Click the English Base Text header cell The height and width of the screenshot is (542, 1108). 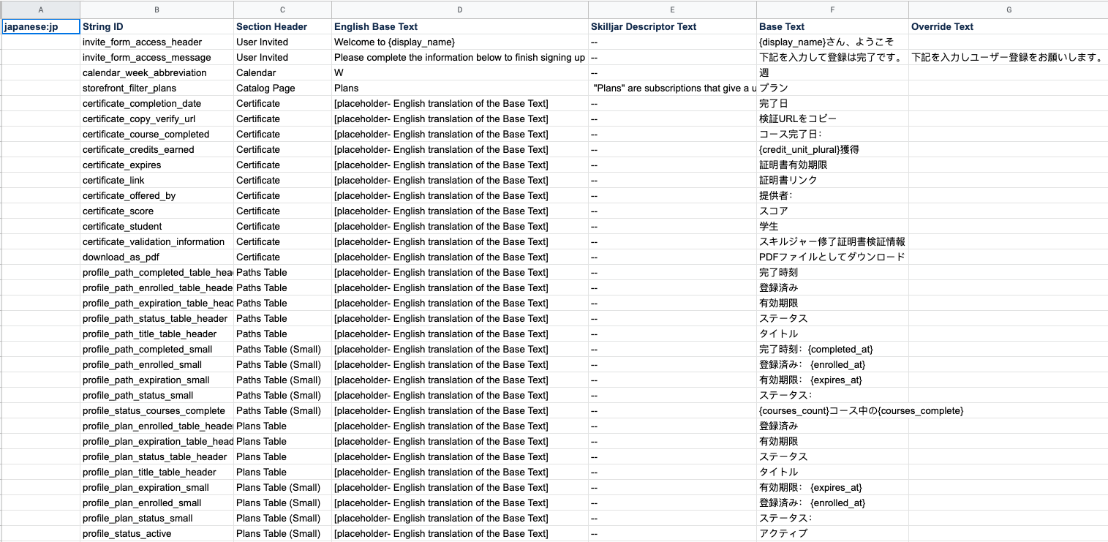(460, 27)
